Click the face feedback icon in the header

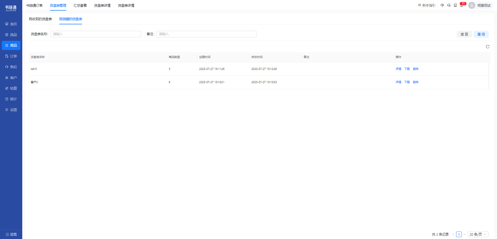pyautogui.click(x=455, y=5)
